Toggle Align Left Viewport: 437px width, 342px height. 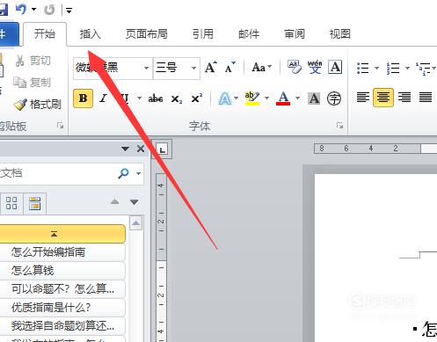(363, 98)
